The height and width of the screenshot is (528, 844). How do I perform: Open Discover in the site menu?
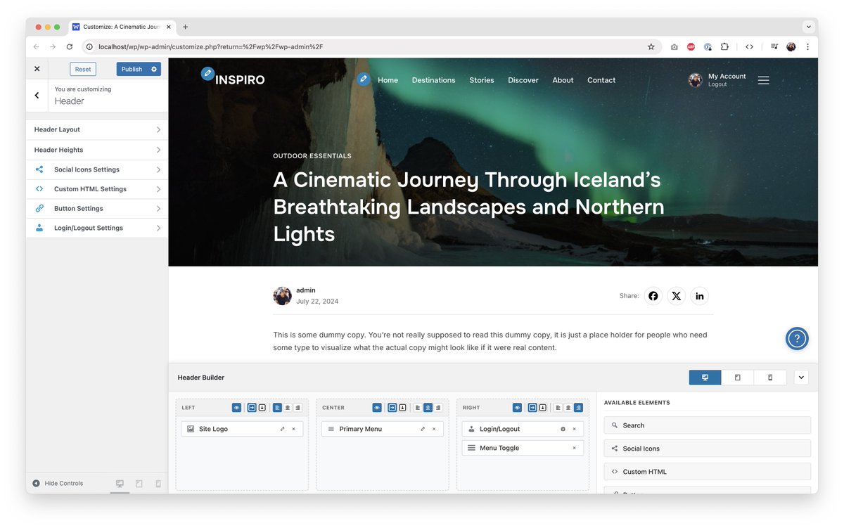pyautogui.click(x=523, y=80)
